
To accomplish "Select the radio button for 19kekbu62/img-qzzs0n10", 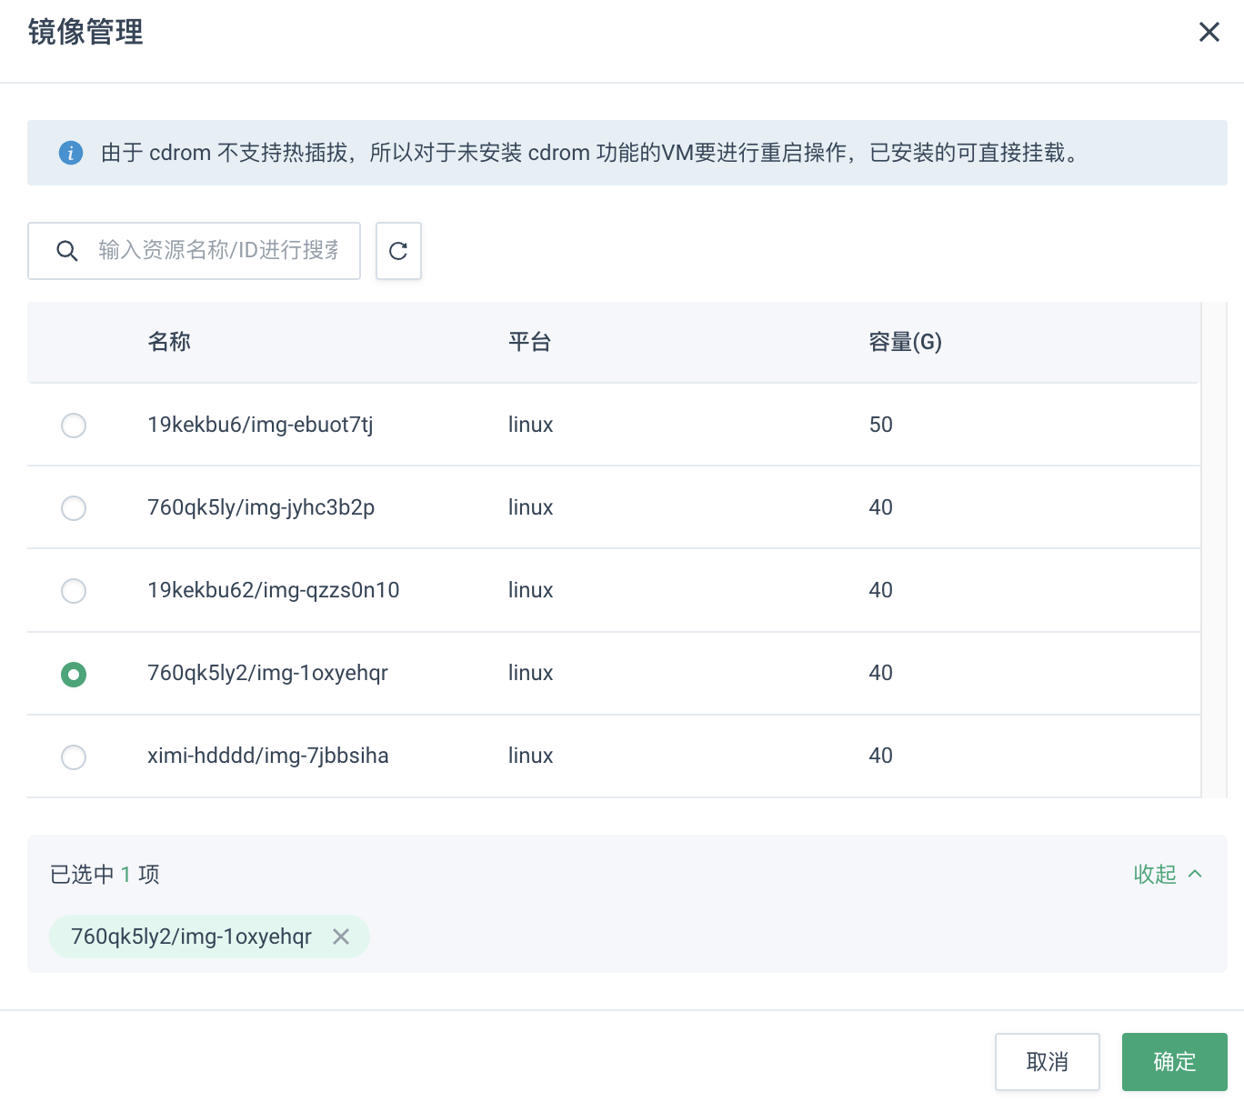I will click(x=74, y=591).
